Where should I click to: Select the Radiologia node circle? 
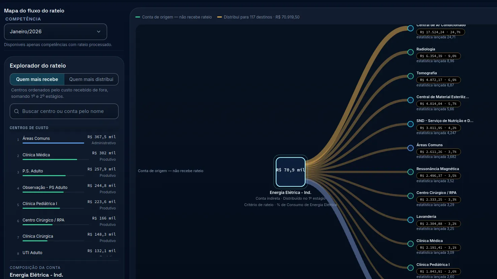pos(410,52)
